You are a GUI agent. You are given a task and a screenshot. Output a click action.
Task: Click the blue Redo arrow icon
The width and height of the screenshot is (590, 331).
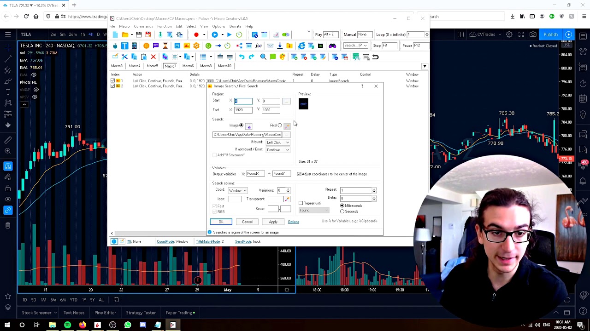pos(251,57)
